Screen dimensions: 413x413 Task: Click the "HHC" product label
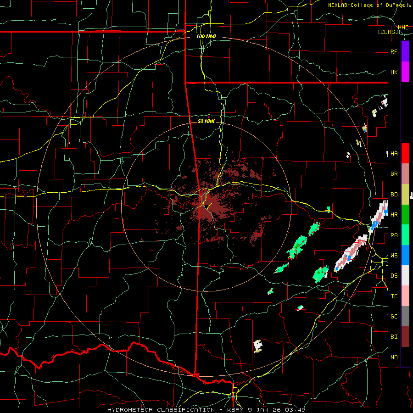[403, 27]
